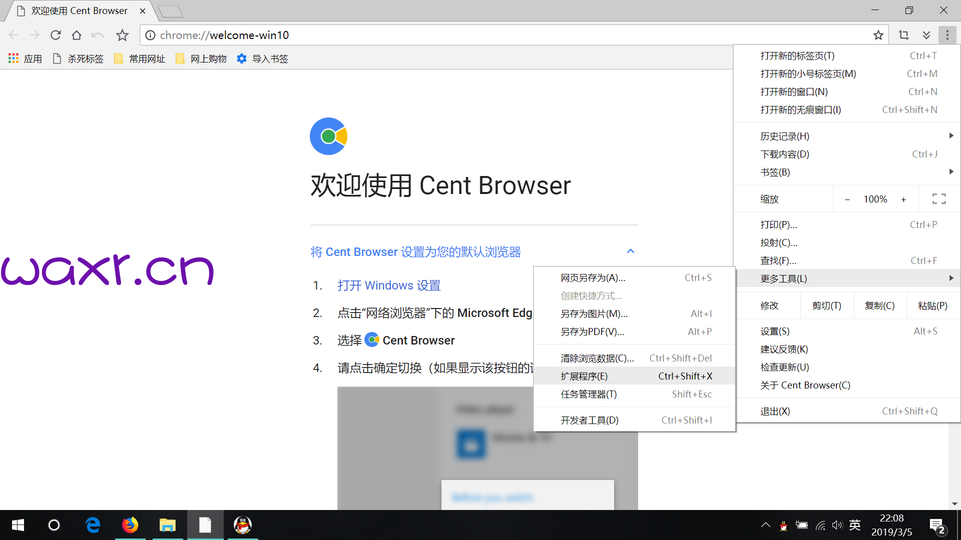Viewport: 961px width, 540px height.
Task: Select 打开新的窗口(N)
Action: 847,91
